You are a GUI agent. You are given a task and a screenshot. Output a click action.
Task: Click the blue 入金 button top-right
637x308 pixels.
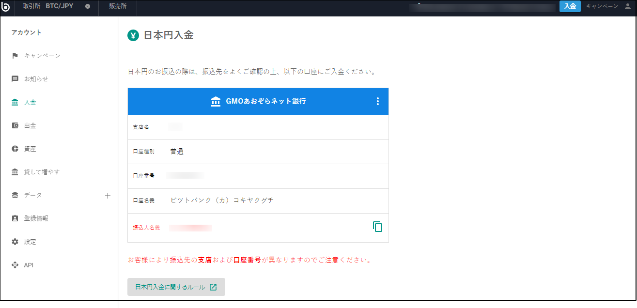[570, 7]
